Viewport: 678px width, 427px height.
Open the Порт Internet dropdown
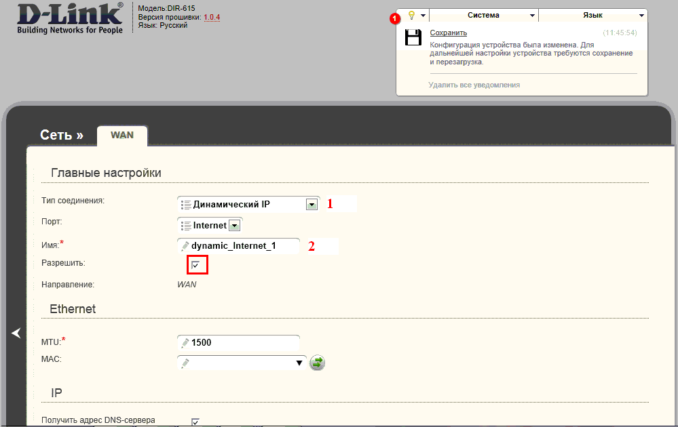(210, 226)
